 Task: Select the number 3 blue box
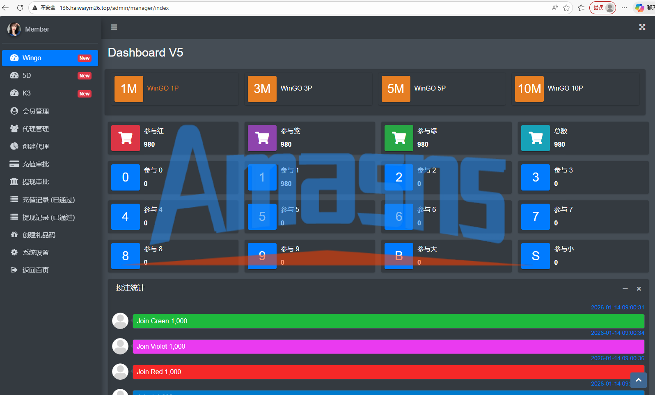pos(536,177)
